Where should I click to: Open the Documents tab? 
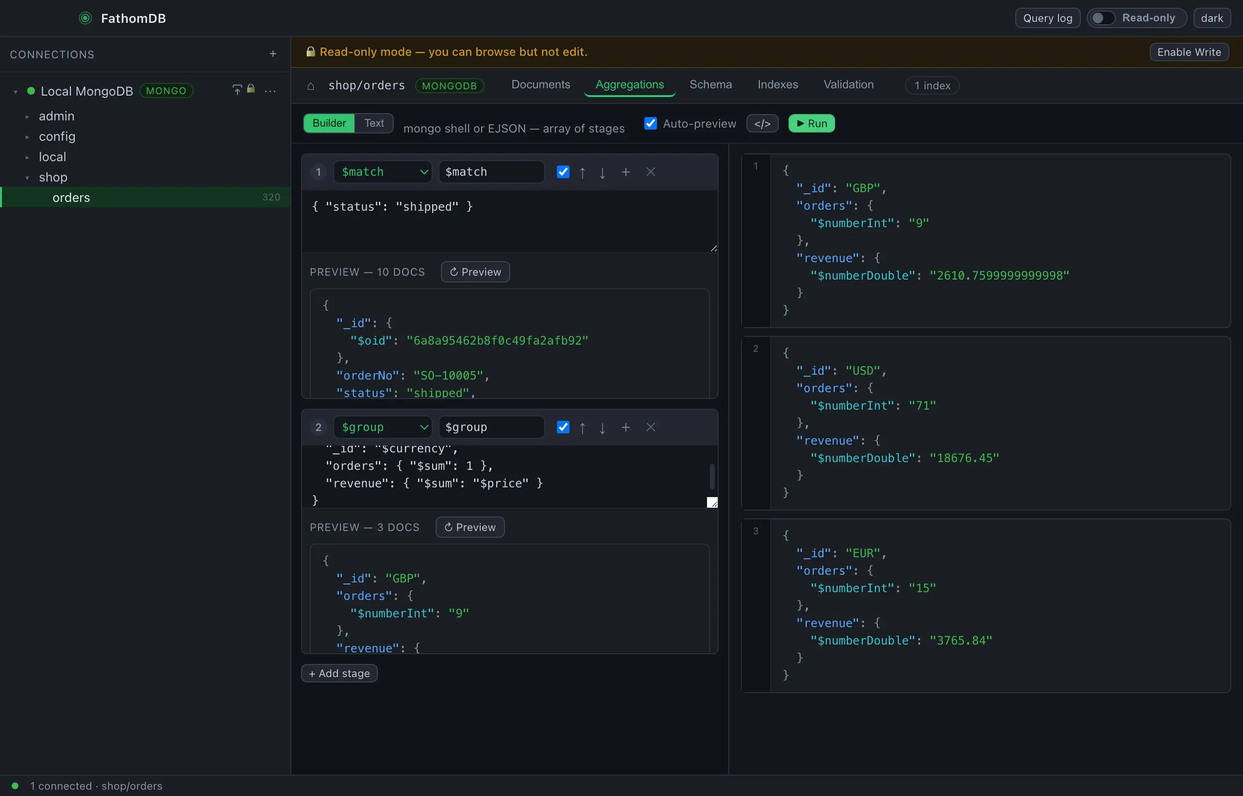(x=540, y=85)
